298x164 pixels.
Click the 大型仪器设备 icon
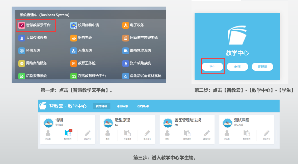(22, 38)
